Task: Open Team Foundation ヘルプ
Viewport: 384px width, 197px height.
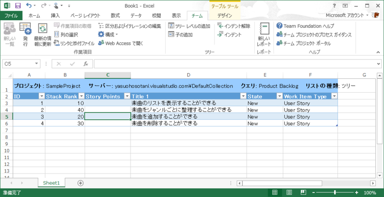Action: (305, 26)
